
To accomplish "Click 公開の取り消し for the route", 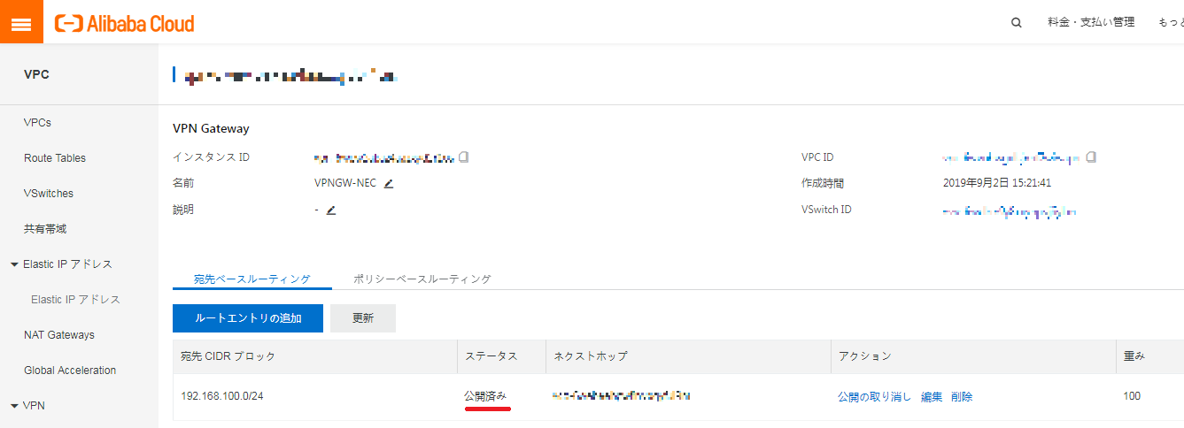I will click(874, 397).
